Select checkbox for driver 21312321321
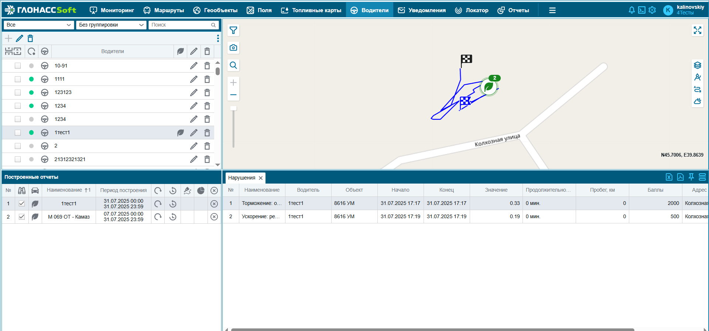The width and height of the screenshot is (709, 331). [18, 159]
